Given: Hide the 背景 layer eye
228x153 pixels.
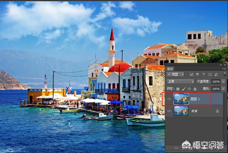Looking at the screenshot, I should coord(169,111).
